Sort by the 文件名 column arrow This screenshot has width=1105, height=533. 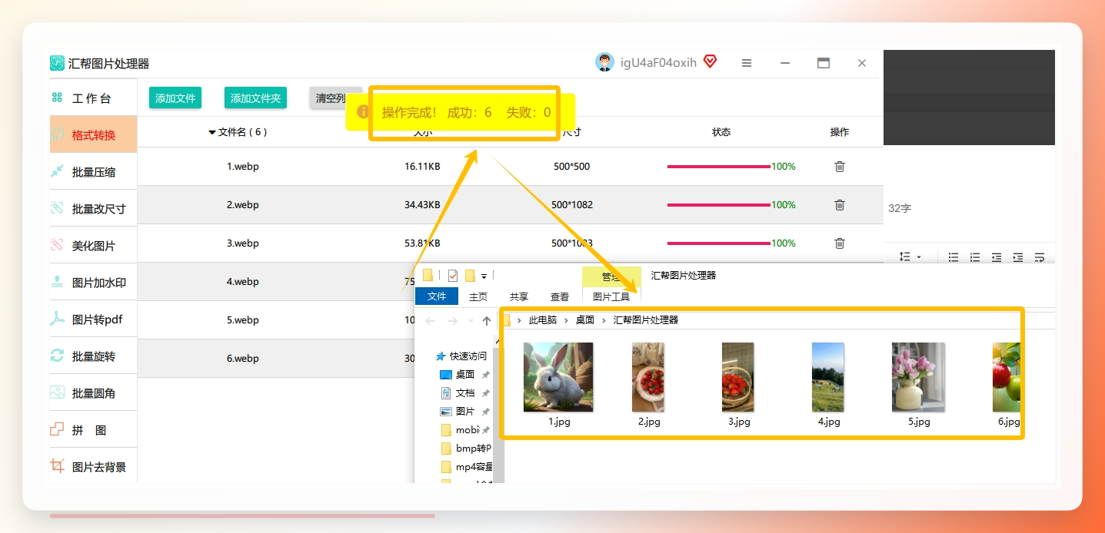tap(212, 132)
